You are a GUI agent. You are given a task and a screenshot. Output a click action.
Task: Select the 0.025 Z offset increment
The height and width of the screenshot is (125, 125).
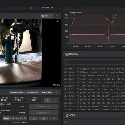coord(18,118)
